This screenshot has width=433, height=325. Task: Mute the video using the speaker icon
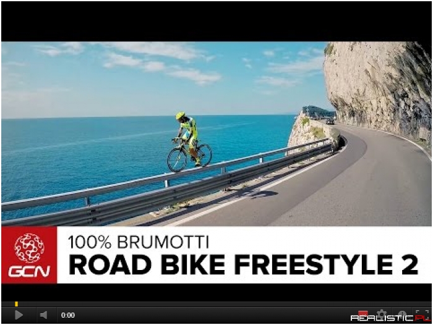coord(43,315)
